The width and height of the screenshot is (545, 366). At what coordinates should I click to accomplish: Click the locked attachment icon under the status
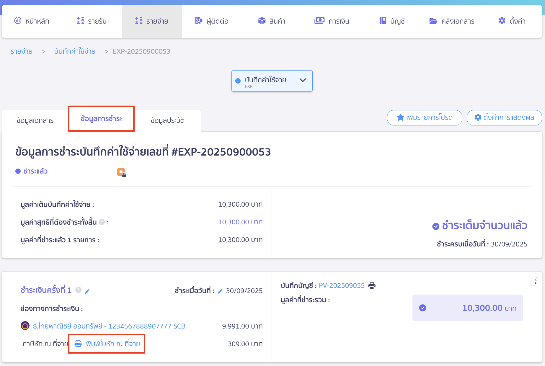pyautogui.click(x=121, y=172)
